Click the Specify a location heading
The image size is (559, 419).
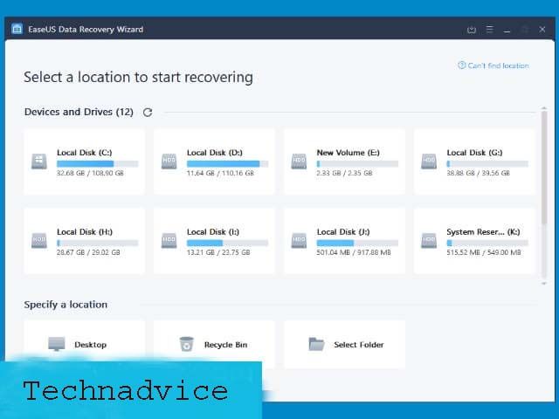tap(66, 305)
